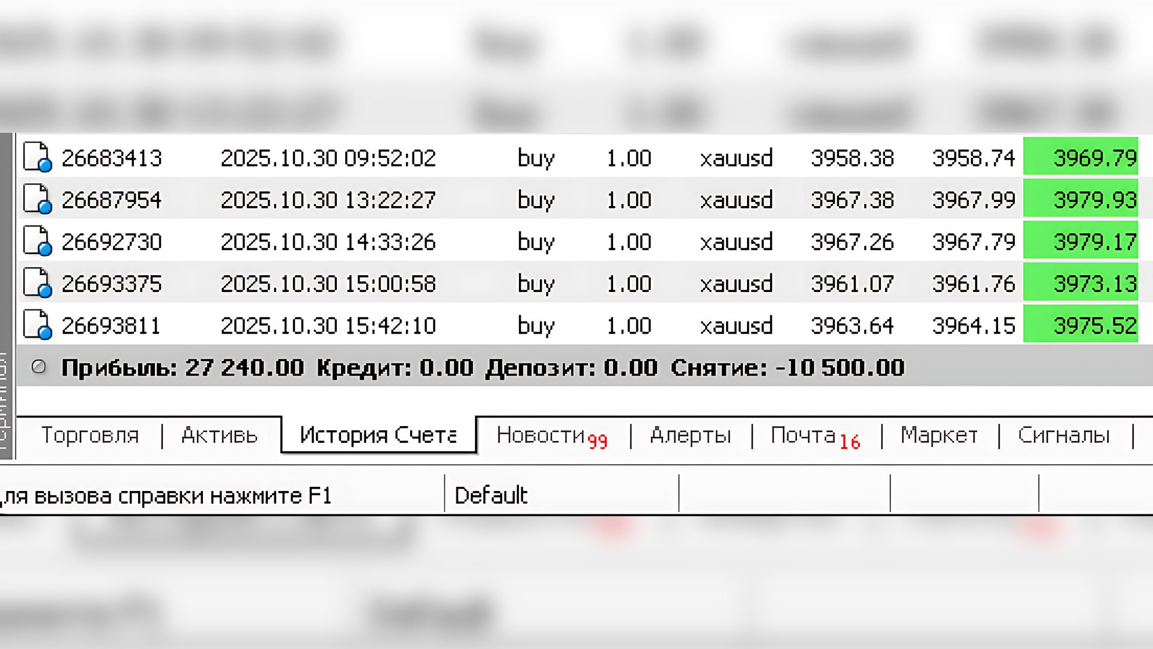Select ticket number 26687954
The width and height of the screenshot is (1153, 649).
[112, 200]
